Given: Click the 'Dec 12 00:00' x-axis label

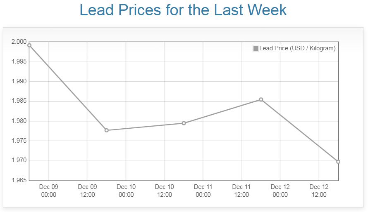Looking at the screenshot, I should pos(280,191).
